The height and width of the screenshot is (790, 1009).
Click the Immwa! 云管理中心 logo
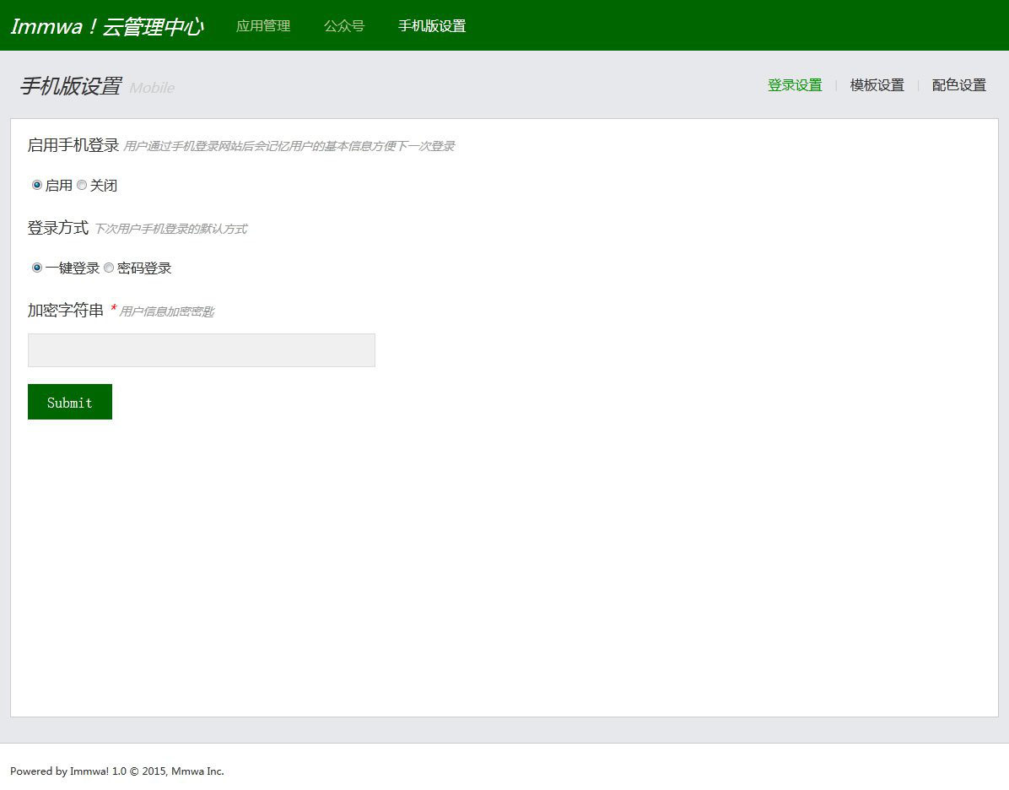107,26
